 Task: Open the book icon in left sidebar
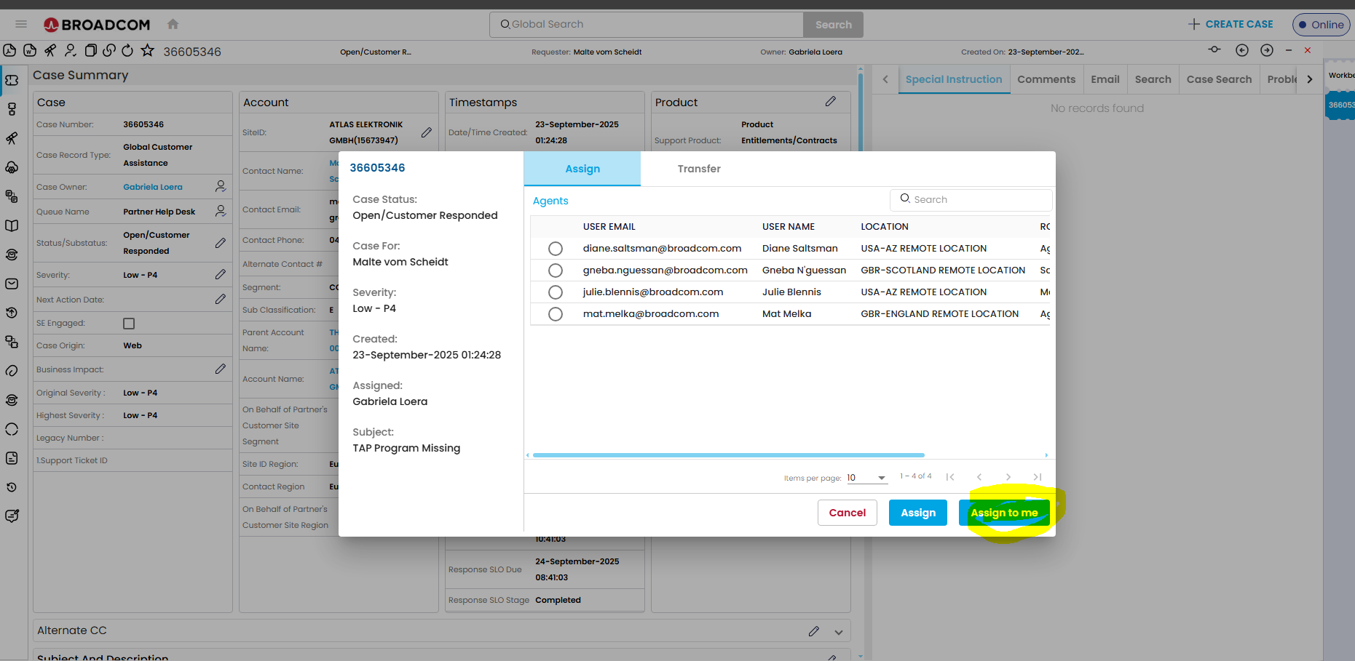pyautogui.click(x=12, y=225)
